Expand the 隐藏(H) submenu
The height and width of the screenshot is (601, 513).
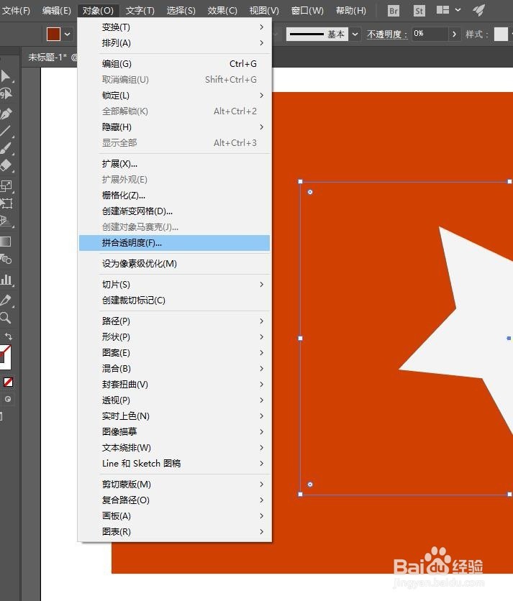(175, 127)
